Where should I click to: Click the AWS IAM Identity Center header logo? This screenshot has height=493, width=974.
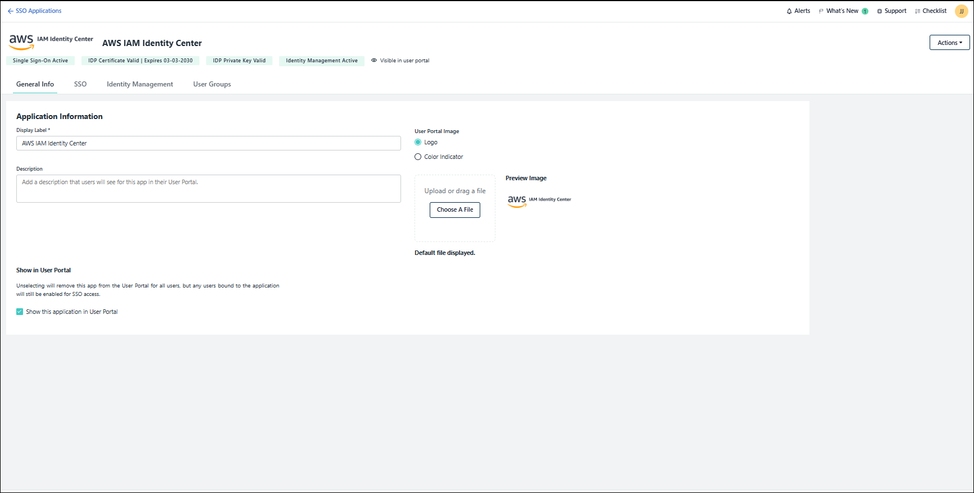(x=51, y=41)
